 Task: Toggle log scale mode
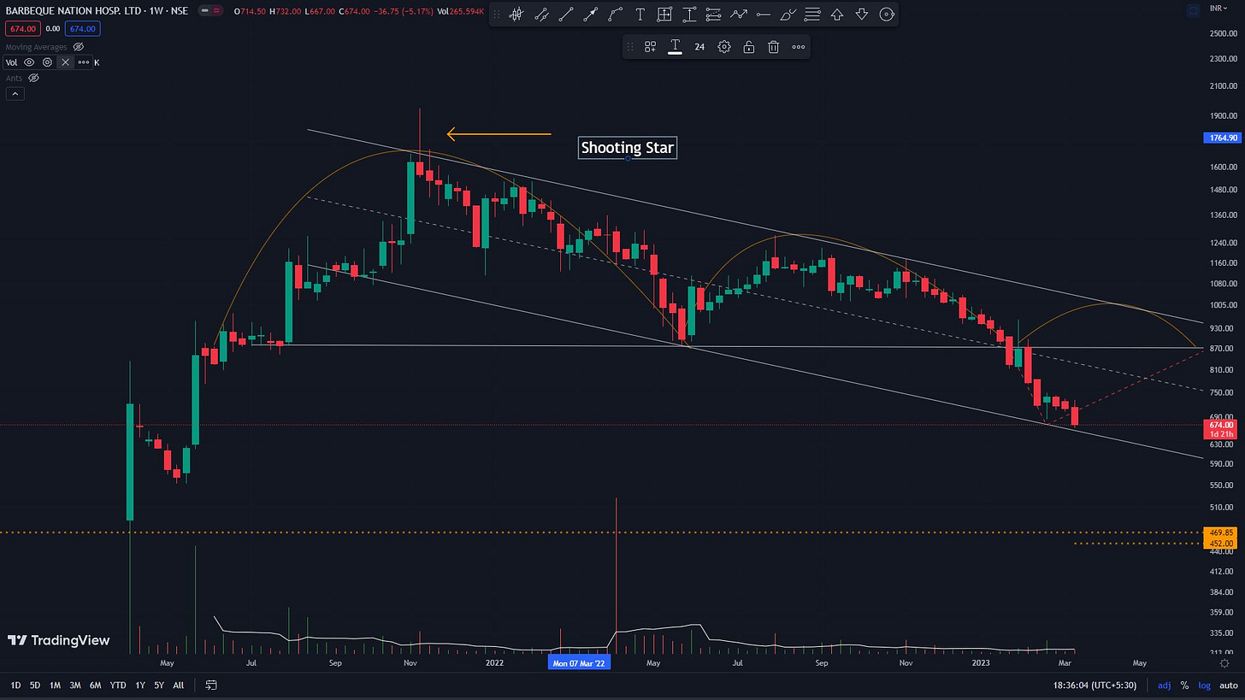[x=1205, y=685]
